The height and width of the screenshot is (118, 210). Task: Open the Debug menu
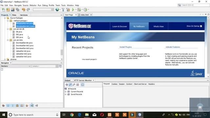[45, 5]
